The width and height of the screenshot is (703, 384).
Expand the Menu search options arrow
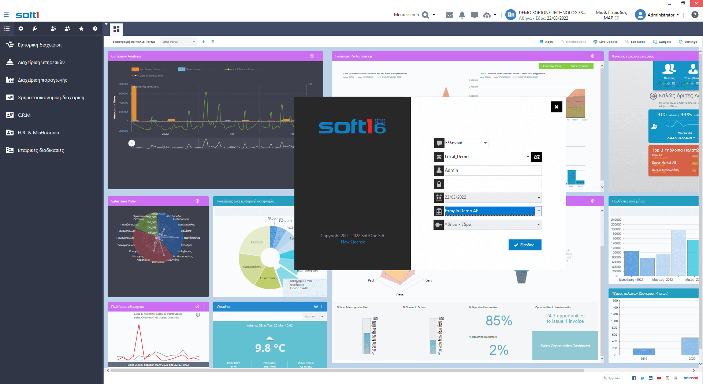434,15
